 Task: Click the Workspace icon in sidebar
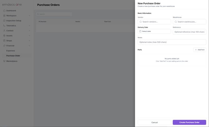click(4, 16)
